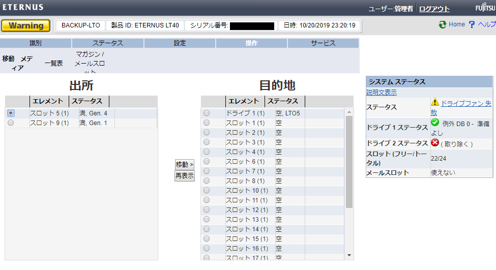Click the destination list scrollbar thumb

click(349, 162)
